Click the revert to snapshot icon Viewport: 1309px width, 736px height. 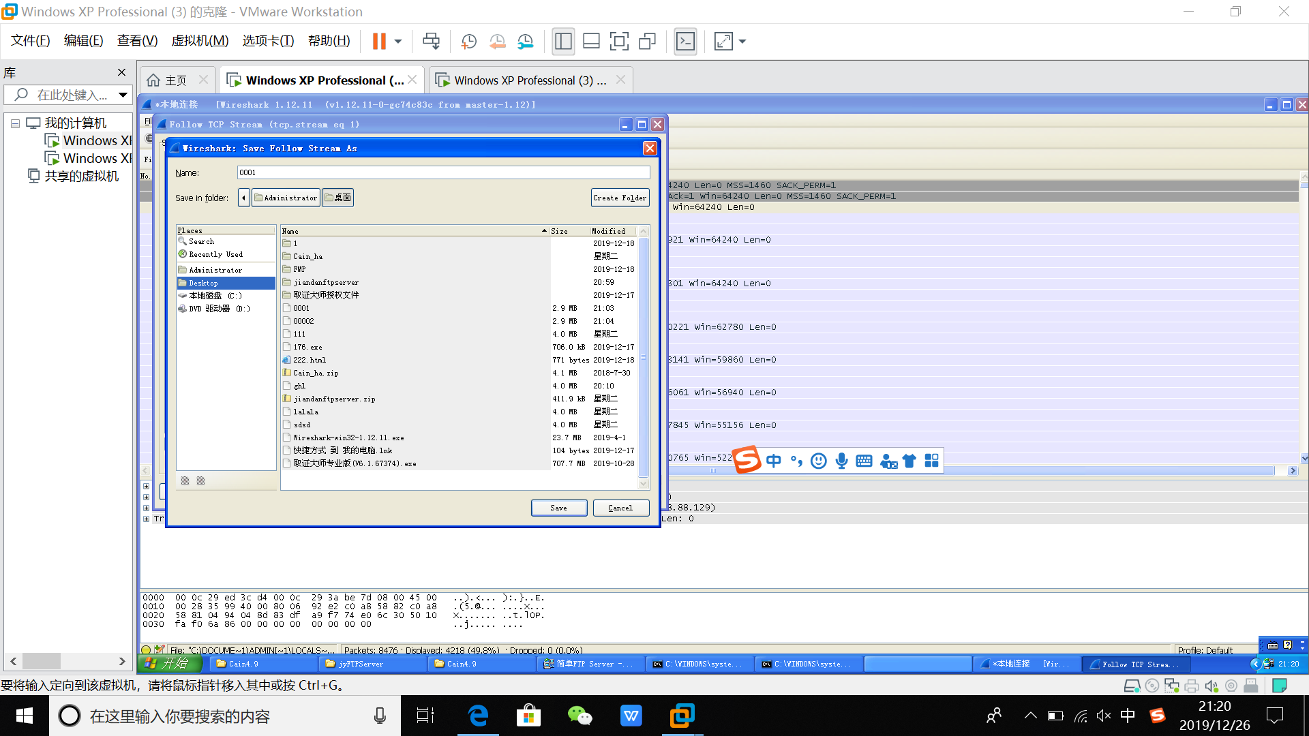tap(497, 42)
